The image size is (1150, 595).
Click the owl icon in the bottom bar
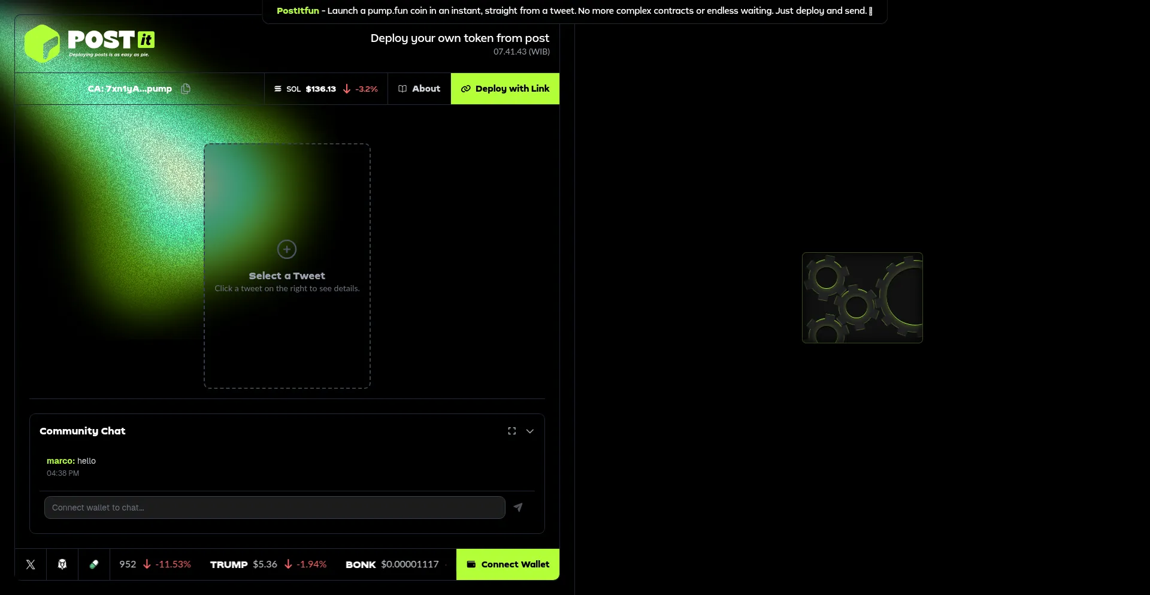point(62,564)
